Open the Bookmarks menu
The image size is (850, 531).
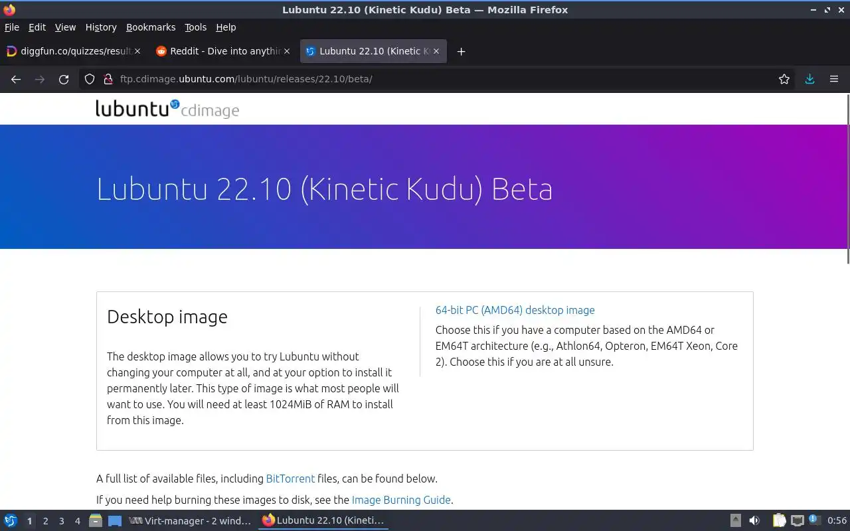pyautogui.click(x=151, y=27)
